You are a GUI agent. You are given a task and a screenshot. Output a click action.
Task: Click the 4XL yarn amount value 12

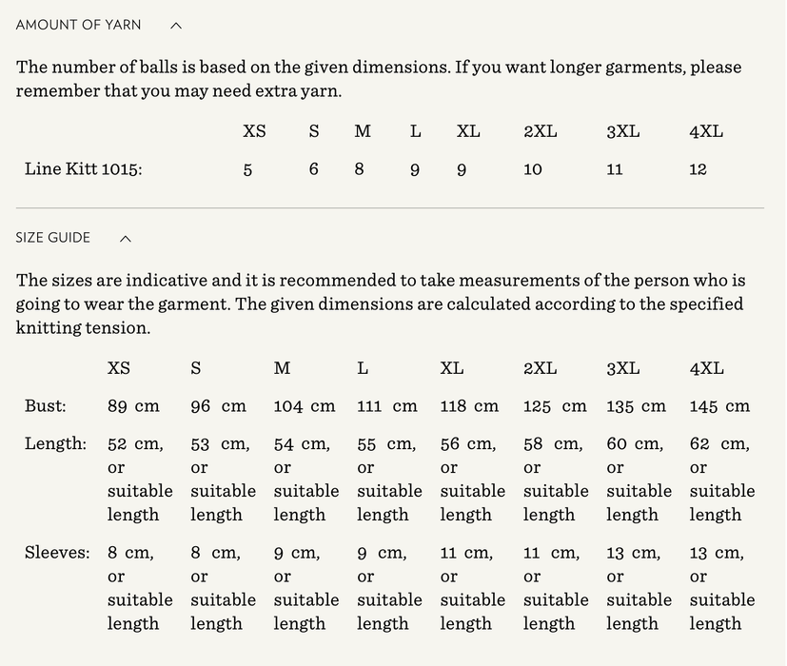pos(698,169)
